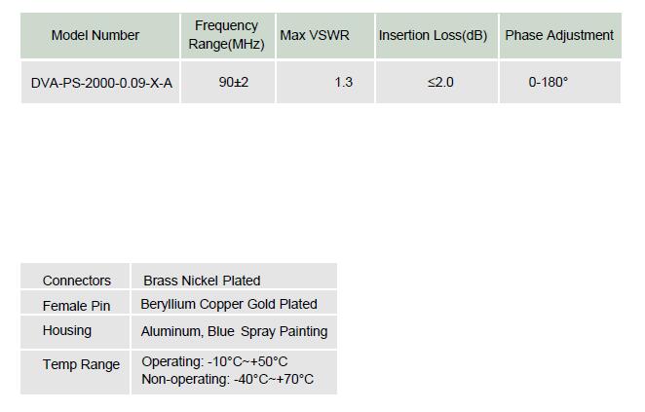Select the Insertion Loss(dB) header
Image resolution: width=645 pixels, height=412 pixels.
click(436, 35)
